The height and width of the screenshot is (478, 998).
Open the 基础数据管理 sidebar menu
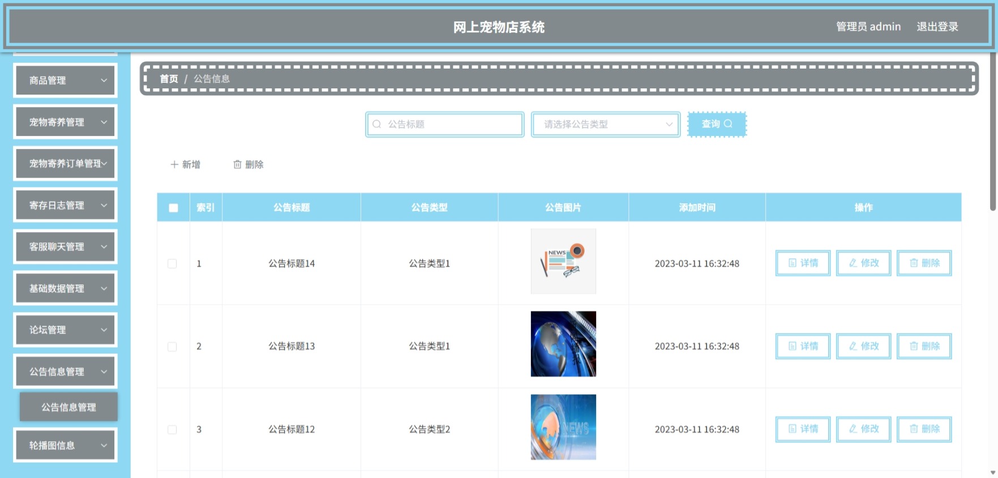tap(65, 288)
